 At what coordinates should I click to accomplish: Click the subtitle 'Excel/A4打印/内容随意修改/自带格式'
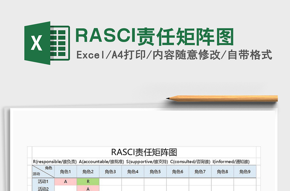point(174,55)
